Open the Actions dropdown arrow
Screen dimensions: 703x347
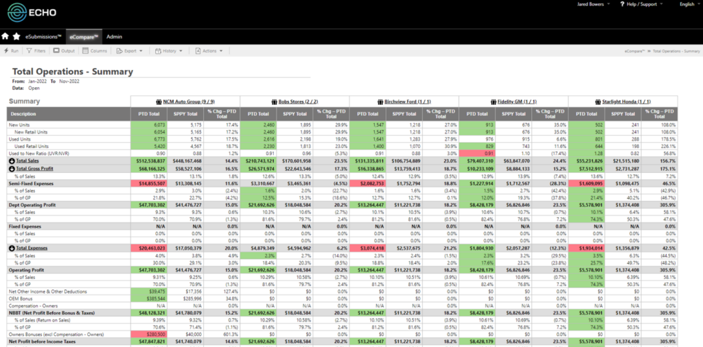pyautogui.click(x=221, y=51)
